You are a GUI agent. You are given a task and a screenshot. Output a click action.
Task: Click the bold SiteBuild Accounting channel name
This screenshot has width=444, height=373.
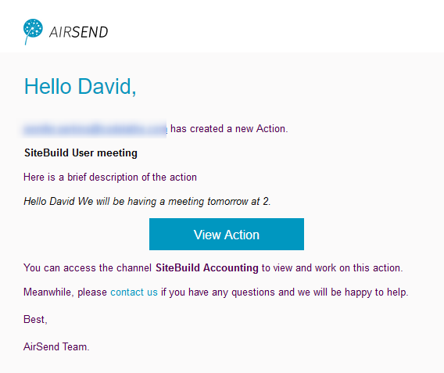(207, 268)
